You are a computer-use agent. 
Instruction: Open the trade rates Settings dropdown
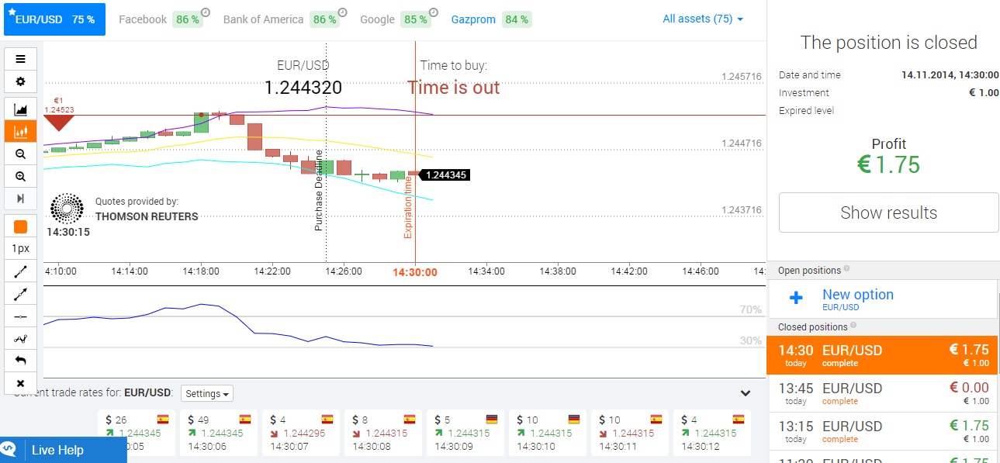(207, 393)
